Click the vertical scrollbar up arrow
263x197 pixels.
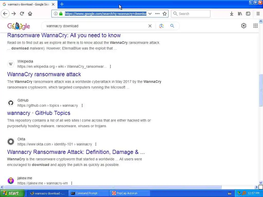[x=261, y=21]
